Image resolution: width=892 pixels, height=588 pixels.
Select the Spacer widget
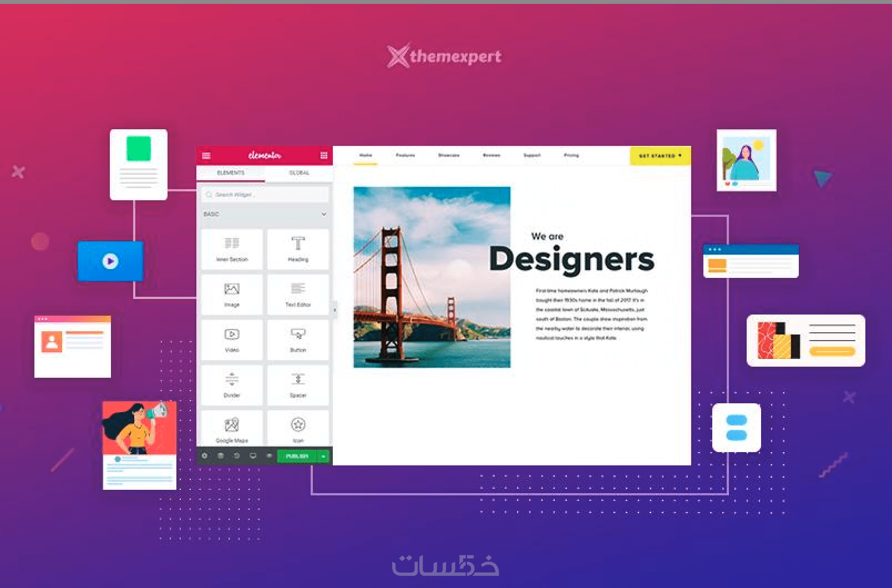[298, 386]
